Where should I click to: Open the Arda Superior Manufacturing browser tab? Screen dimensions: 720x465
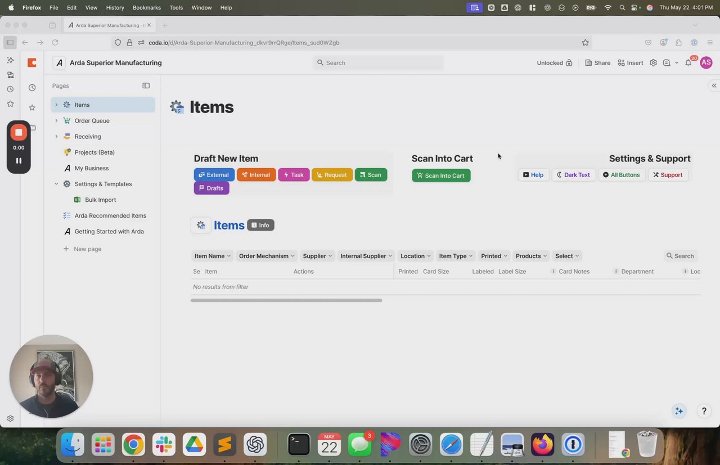110,25
